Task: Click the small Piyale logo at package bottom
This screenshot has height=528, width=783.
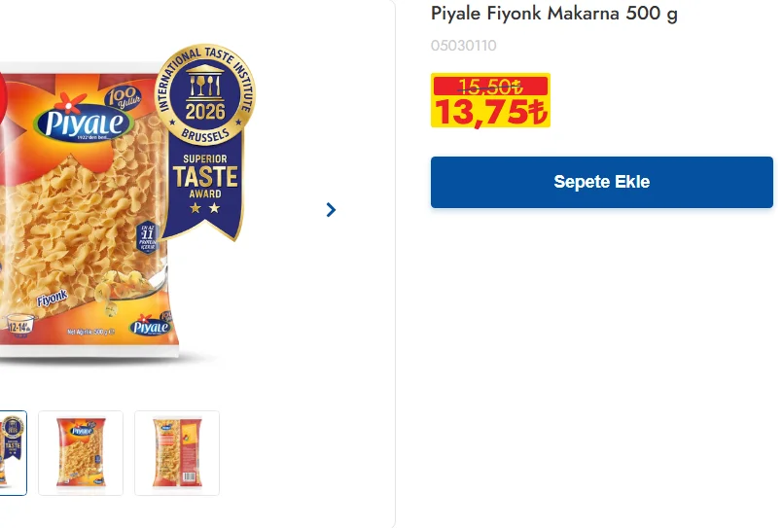Action: pos(151,328)
